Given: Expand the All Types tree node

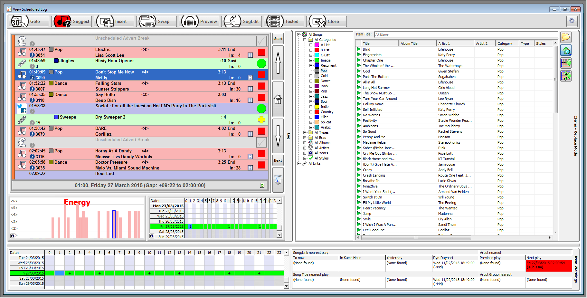Looking at the screenshot, I should click(x=305, y=132).
